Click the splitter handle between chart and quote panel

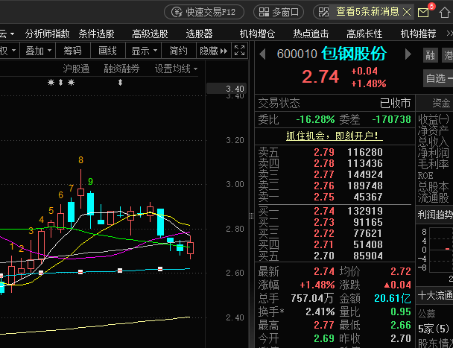click(x=251, y=215)
